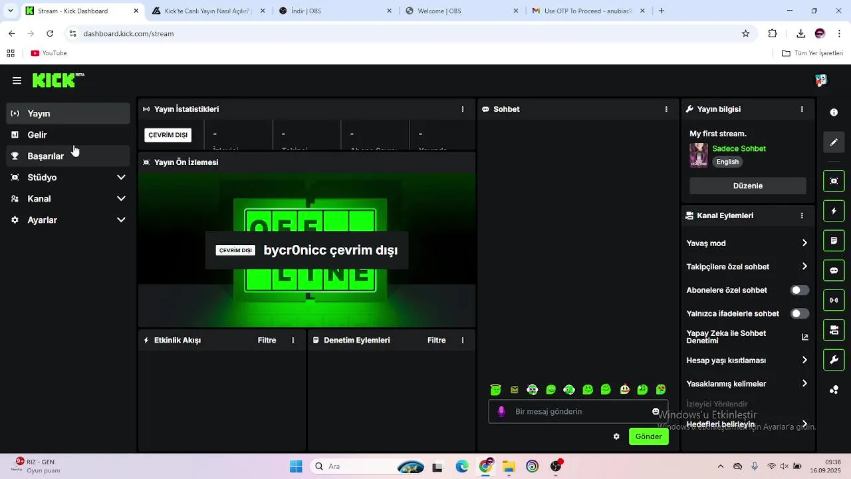Toggle the chat bubble widget icon in sidebar
851x479 pixels.
click(834, 271)
